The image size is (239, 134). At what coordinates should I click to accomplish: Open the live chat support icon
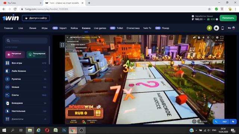tap(233, 122)
